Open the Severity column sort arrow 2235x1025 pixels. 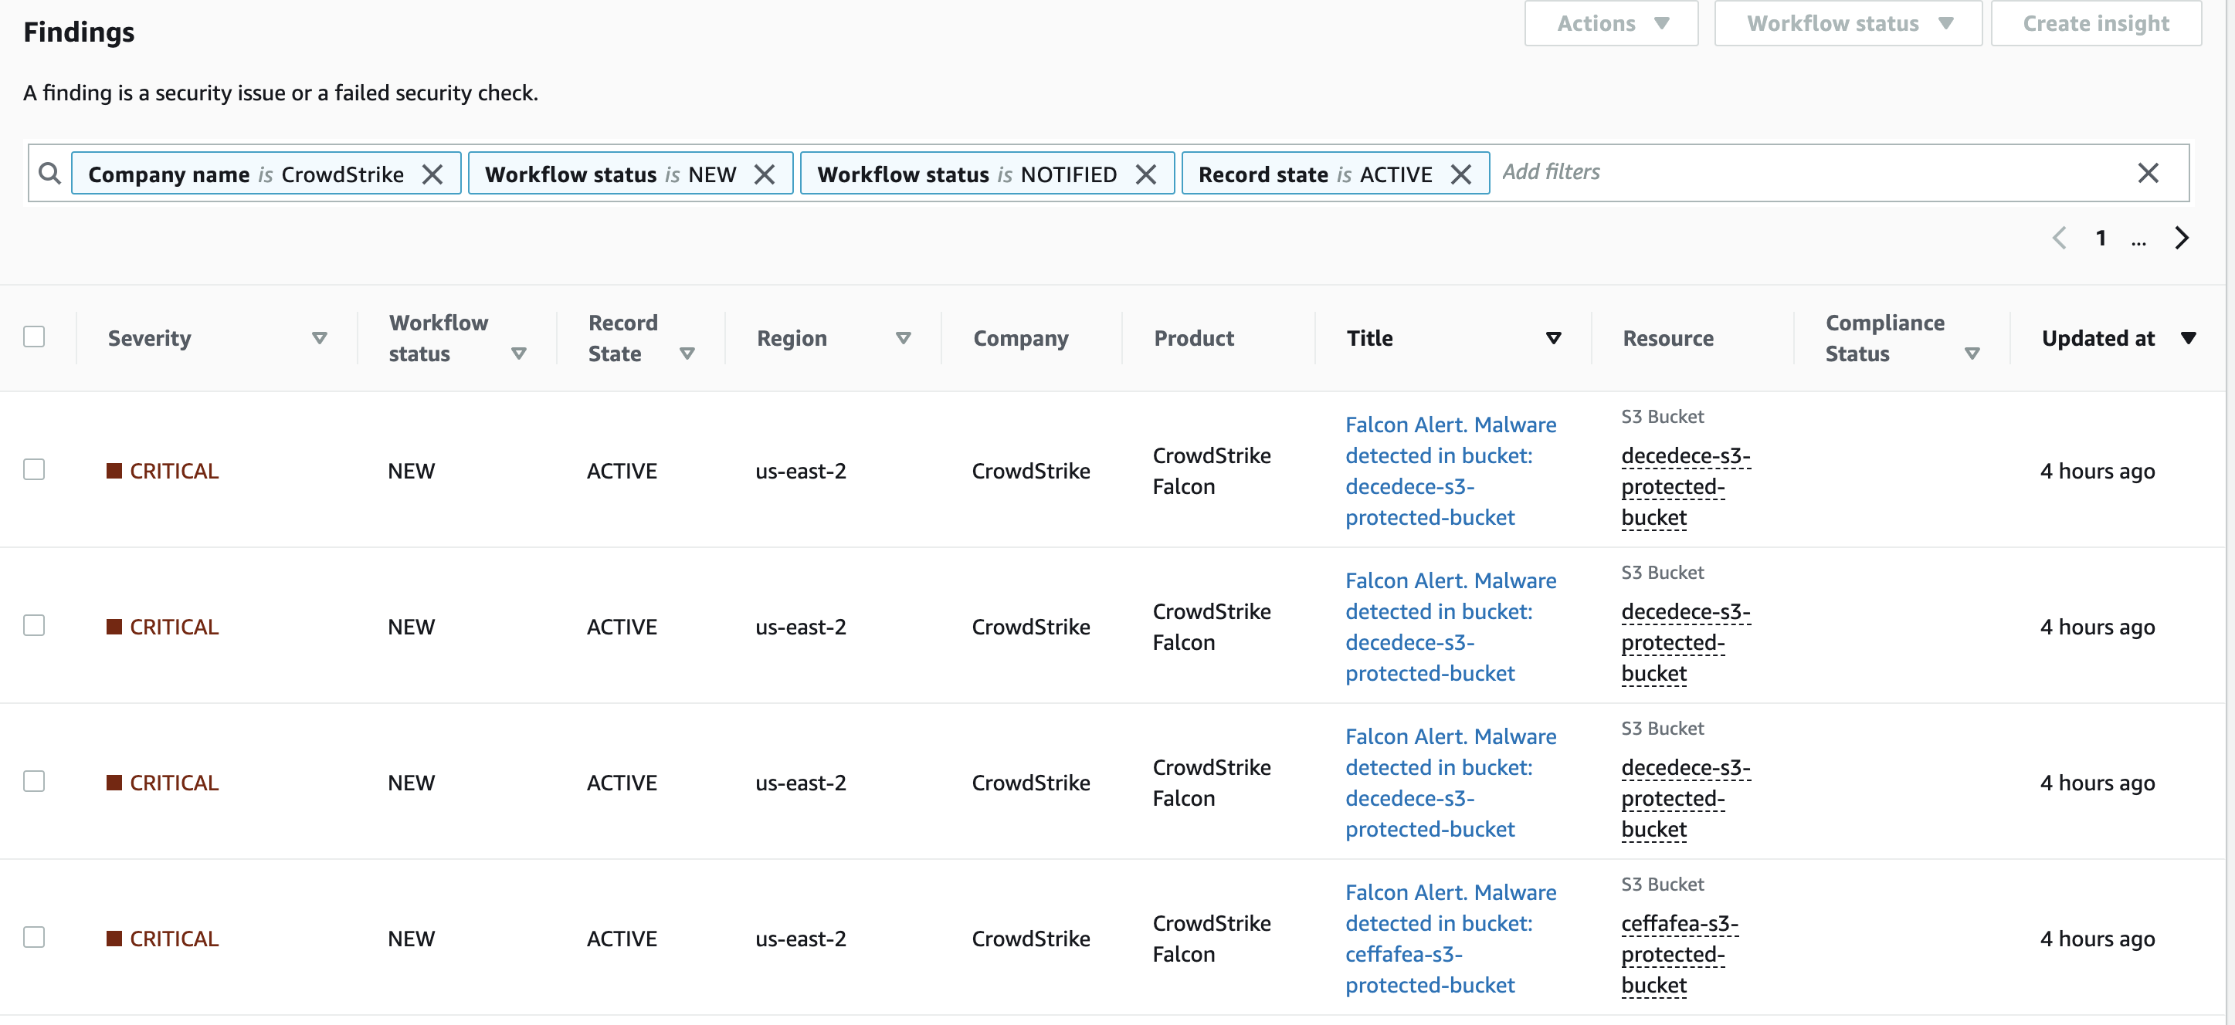point(319,338)
